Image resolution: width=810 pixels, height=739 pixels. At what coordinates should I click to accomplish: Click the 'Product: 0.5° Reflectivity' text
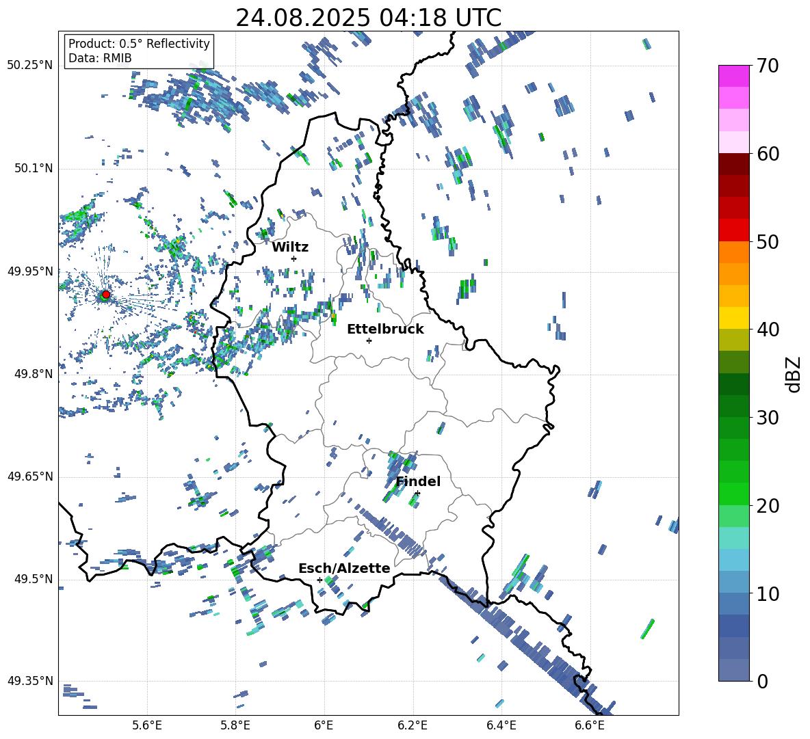[x=139, y=44]
